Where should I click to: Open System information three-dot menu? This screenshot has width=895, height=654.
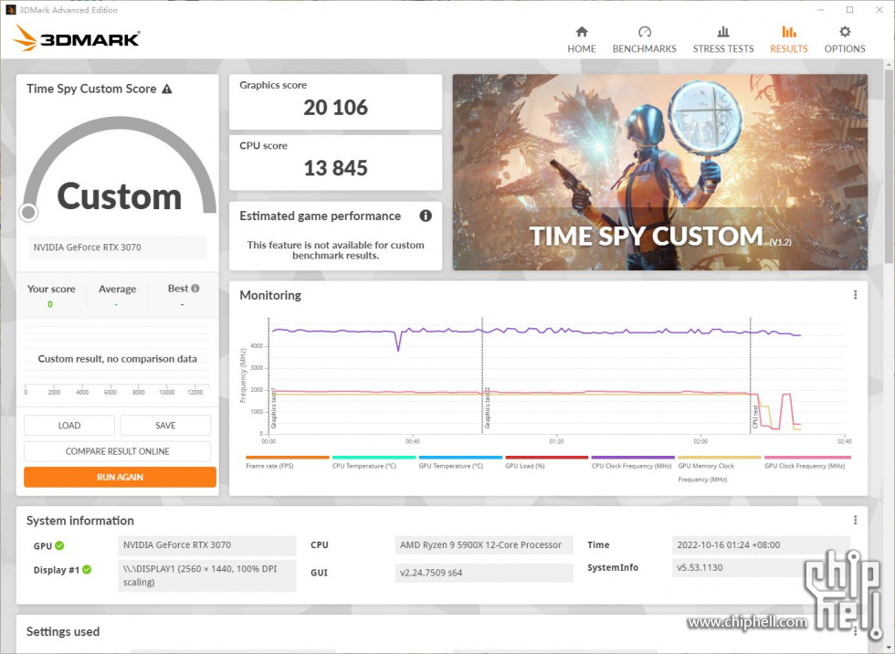click(855, 521)
